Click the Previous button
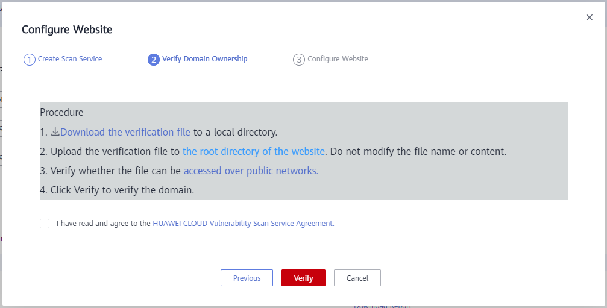 (x=247, y=278)
